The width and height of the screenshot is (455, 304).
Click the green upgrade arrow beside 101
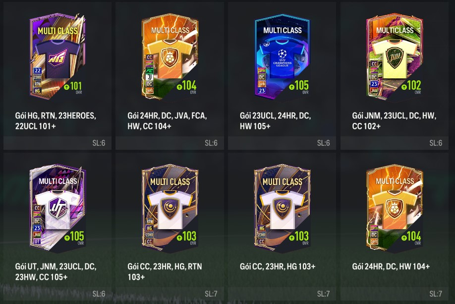tap(66, 87)
